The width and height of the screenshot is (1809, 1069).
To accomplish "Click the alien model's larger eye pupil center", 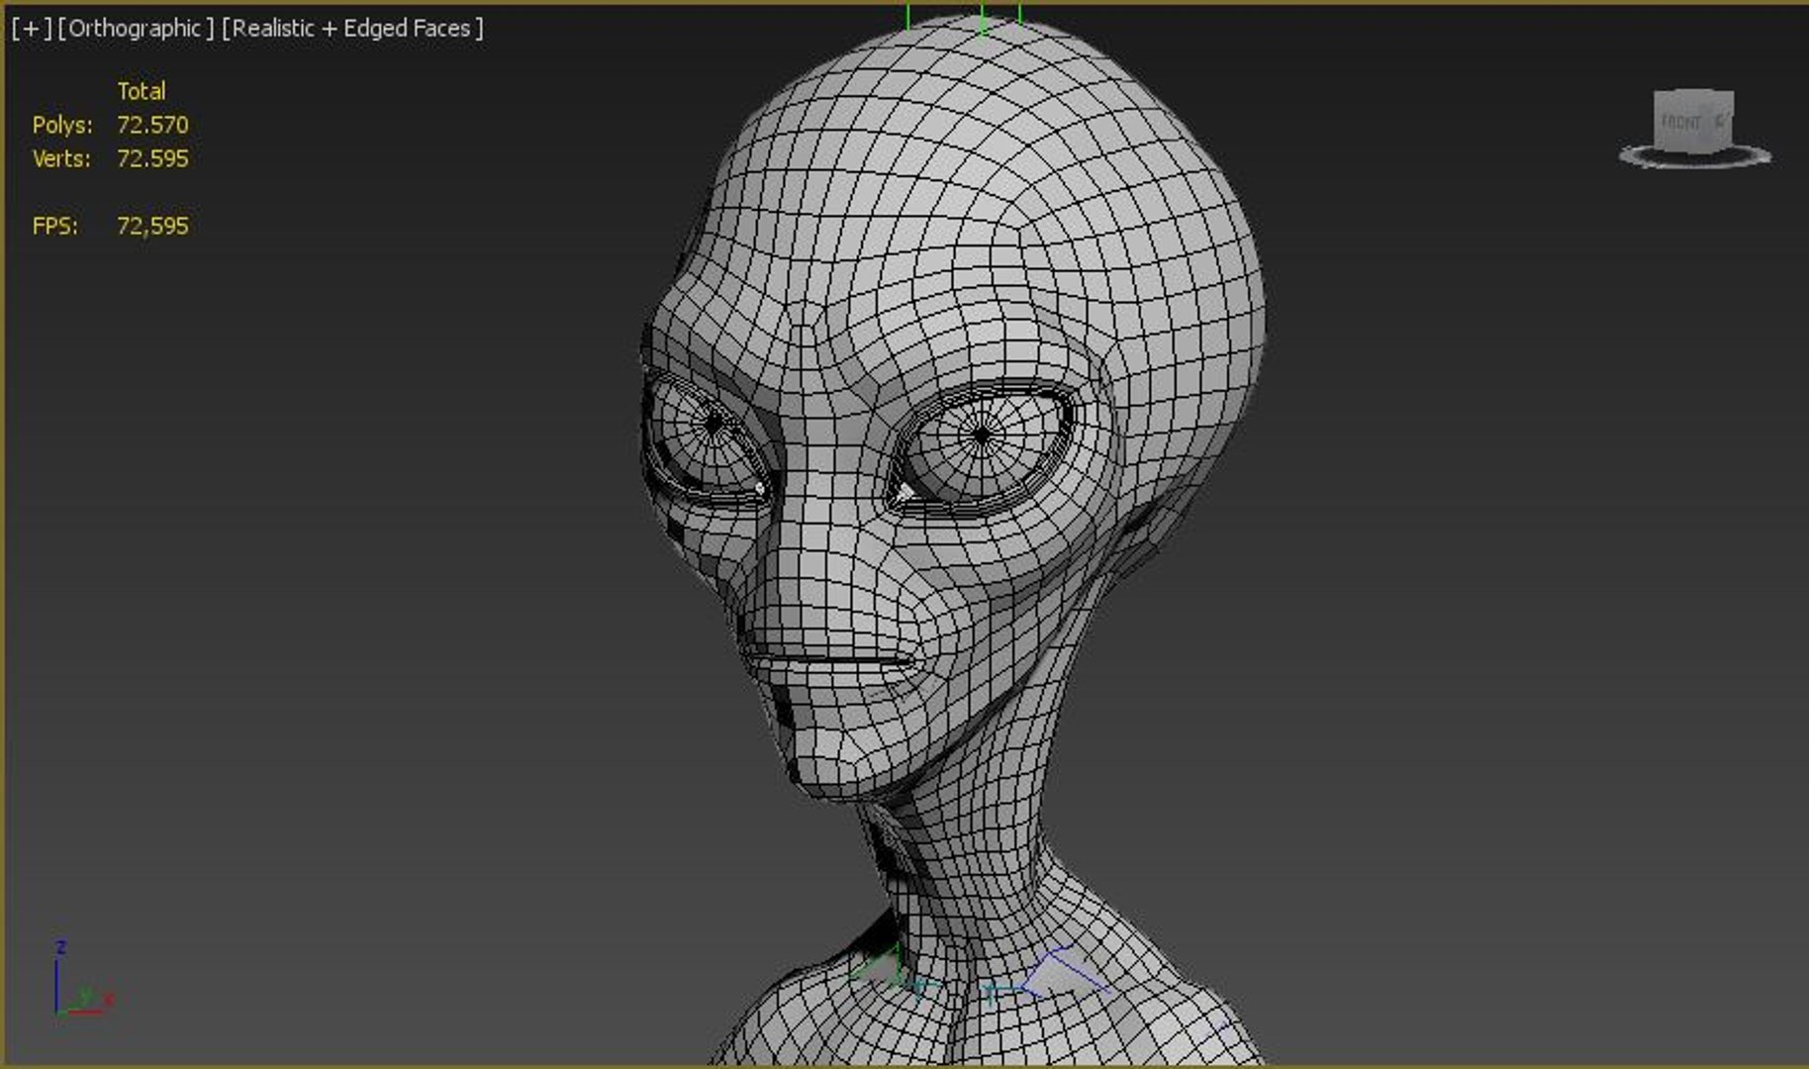I will coord(981,435).
